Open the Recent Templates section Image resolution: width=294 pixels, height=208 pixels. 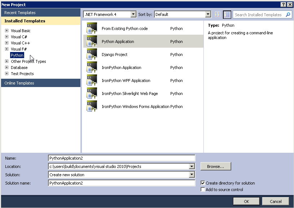41,13
